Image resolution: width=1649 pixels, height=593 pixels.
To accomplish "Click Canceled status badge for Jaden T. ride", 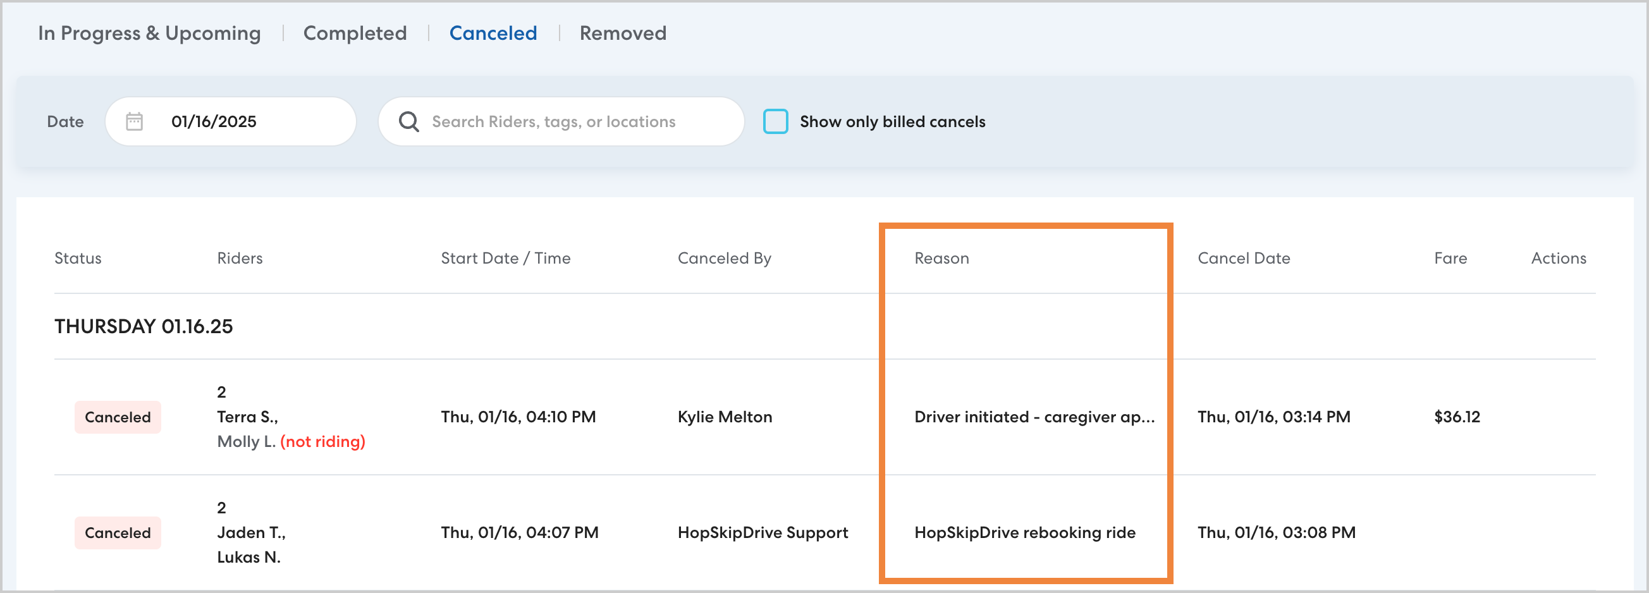I will click(x=118, y=532).
